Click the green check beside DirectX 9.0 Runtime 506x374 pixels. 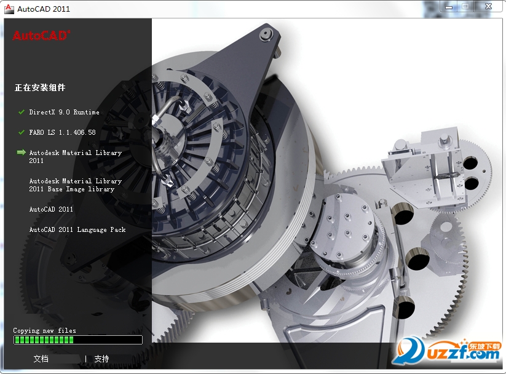point(22,112)
